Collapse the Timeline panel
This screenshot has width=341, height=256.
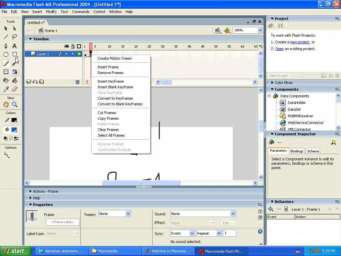(30, 39)
